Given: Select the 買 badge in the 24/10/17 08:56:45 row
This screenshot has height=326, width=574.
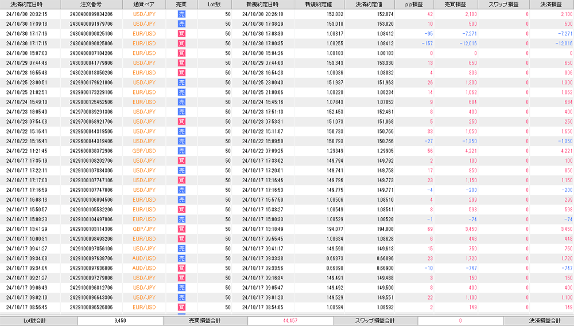Looking at the screenshot, I should pos(181,307).
